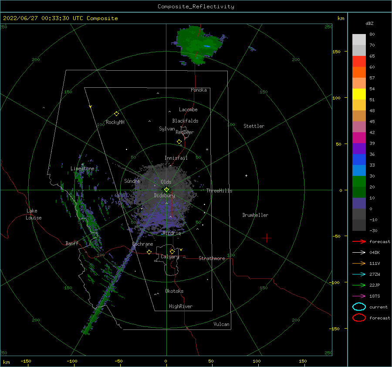
Task: Click the white plus marker east of Olds
Action: [x=246, y=175]
